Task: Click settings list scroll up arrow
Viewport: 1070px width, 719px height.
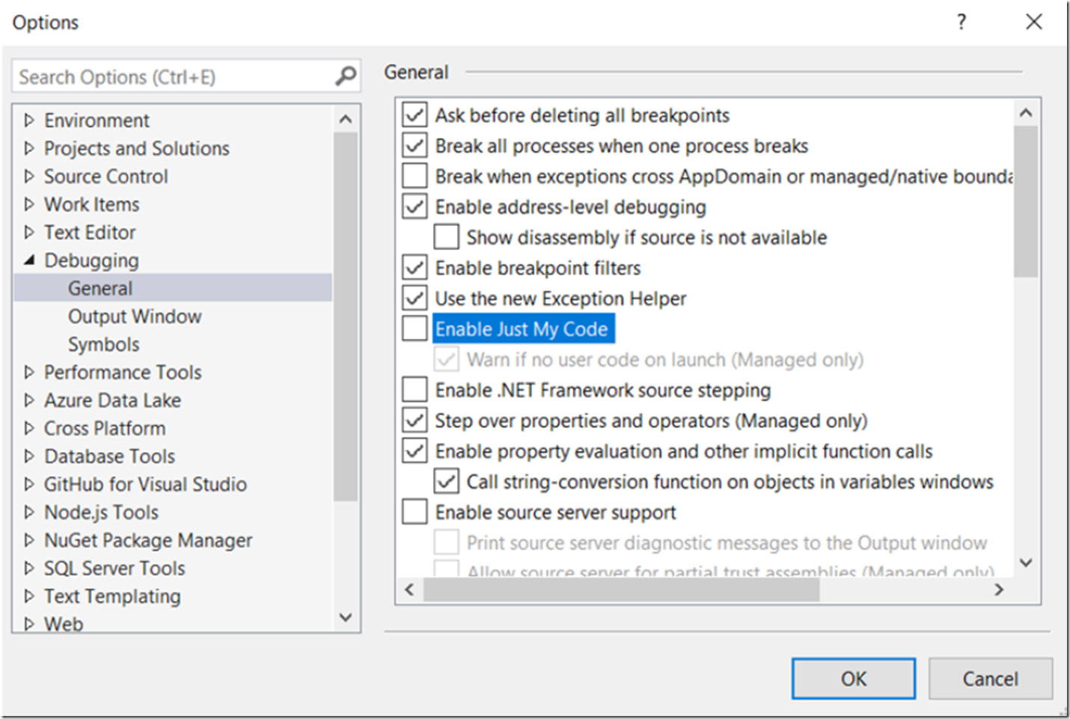Action: (1026, 113)
